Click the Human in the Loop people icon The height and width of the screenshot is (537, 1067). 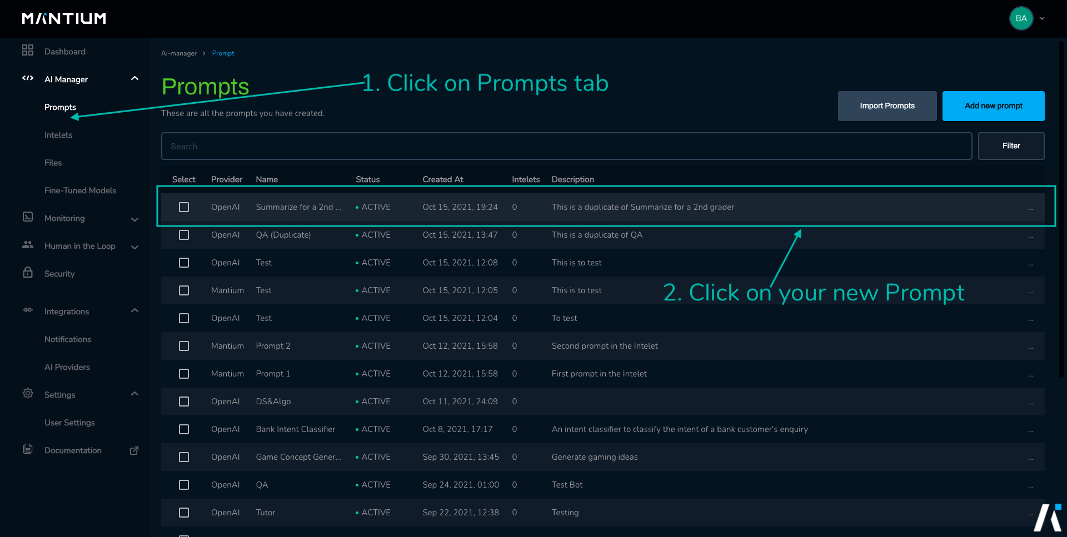[x=28, y=245]
